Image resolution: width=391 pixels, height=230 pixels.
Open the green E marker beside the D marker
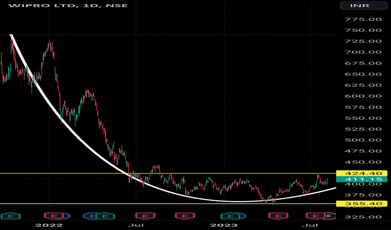[105, 216]
